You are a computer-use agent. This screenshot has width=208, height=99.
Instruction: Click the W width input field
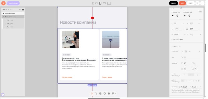click(178, 29)
